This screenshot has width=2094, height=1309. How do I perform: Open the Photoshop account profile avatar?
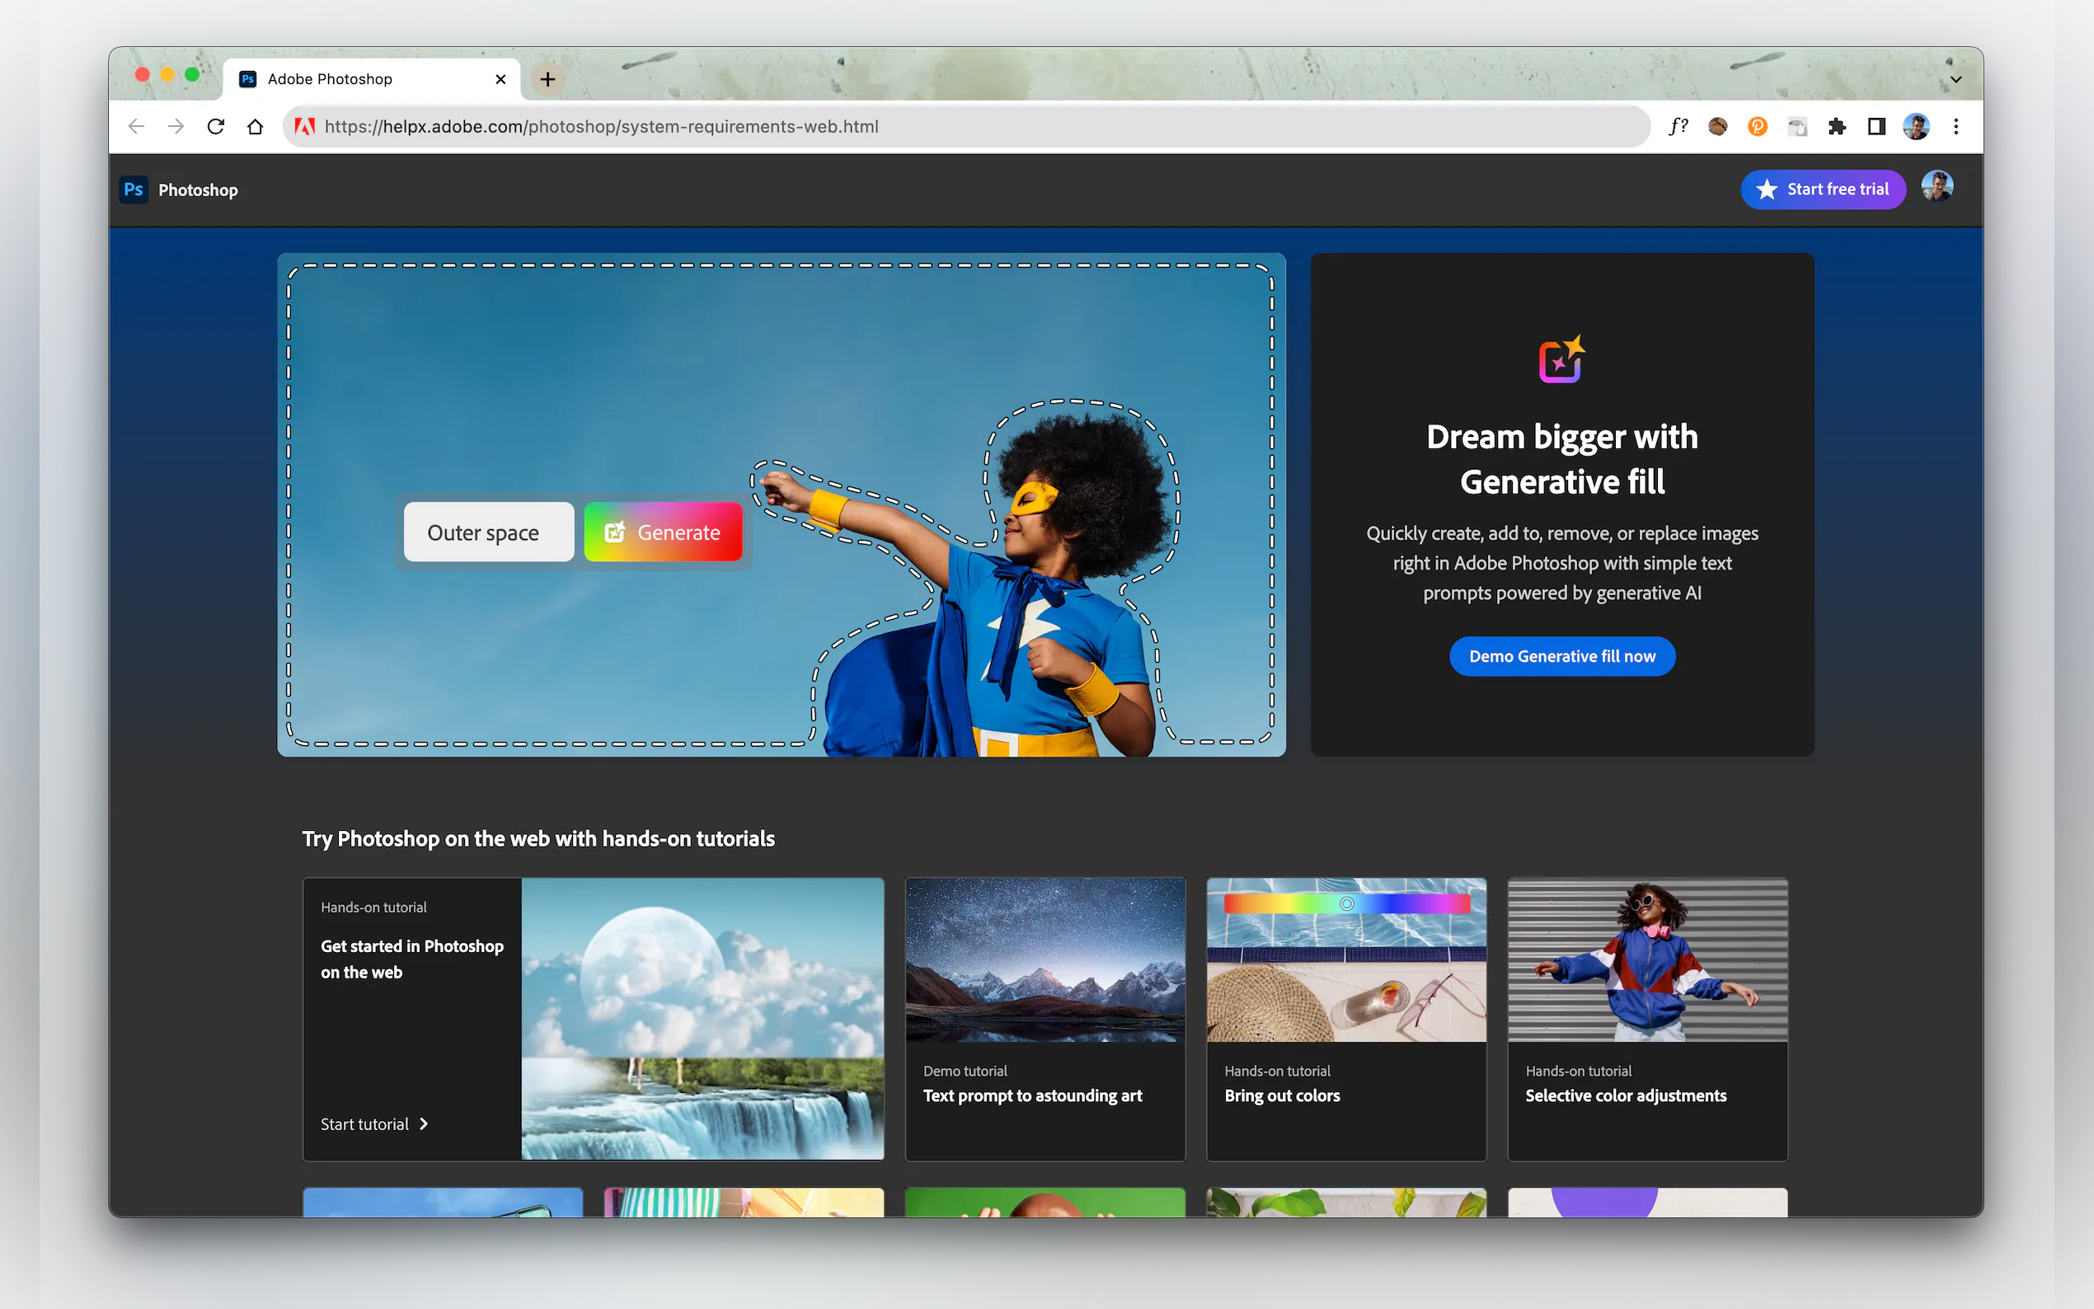[x=1937, y=187]
